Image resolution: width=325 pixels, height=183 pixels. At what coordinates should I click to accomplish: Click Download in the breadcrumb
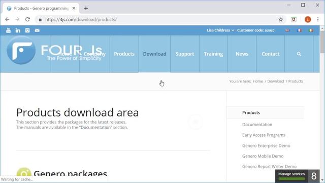pos(275,81)
